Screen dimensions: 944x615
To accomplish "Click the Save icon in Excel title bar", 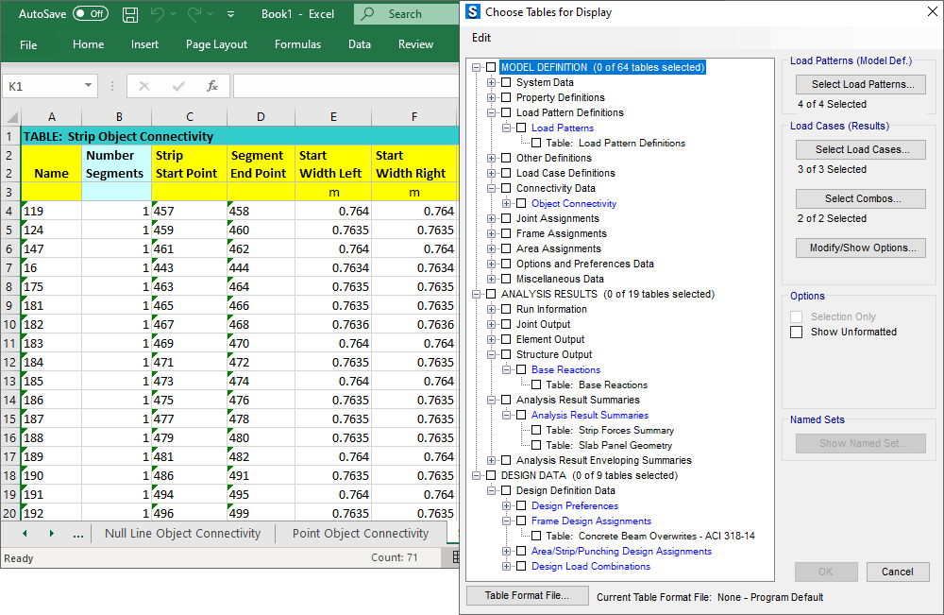I will click(x=130, y=14).
